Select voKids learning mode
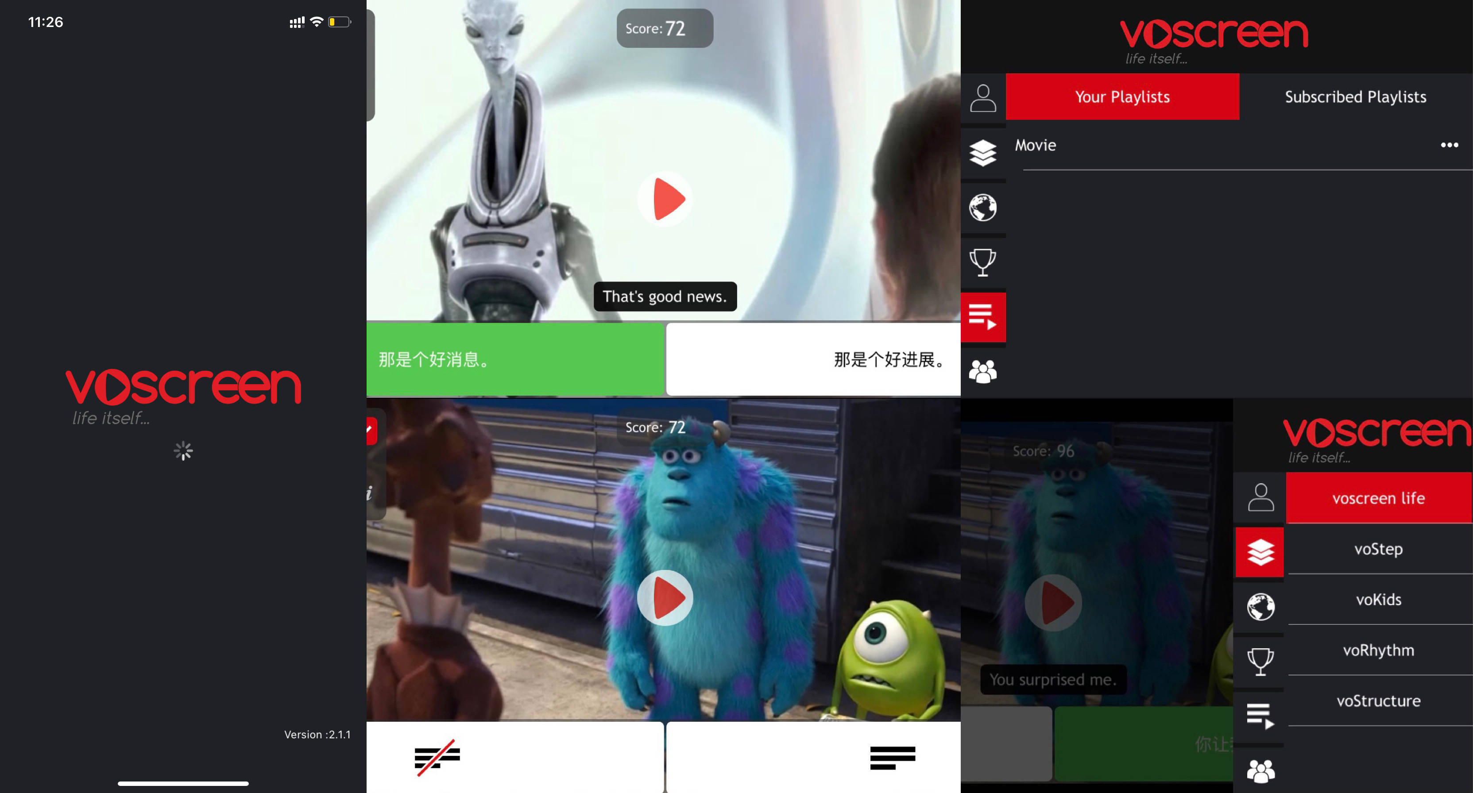The image size is (1473, 793). pos(1378,600)
